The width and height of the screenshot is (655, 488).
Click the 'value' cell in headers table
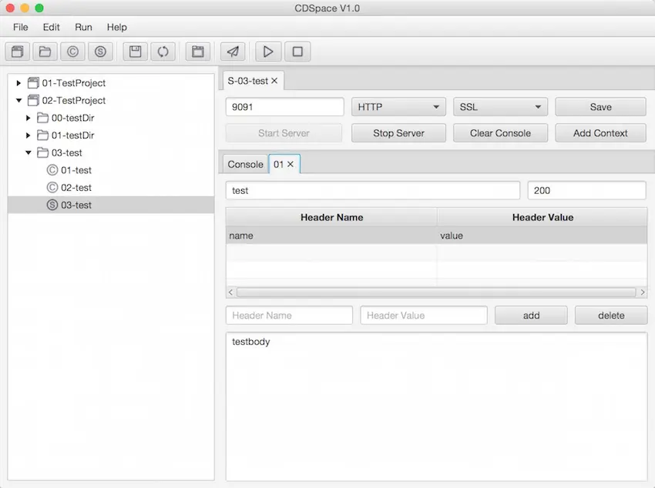point(542,236)
